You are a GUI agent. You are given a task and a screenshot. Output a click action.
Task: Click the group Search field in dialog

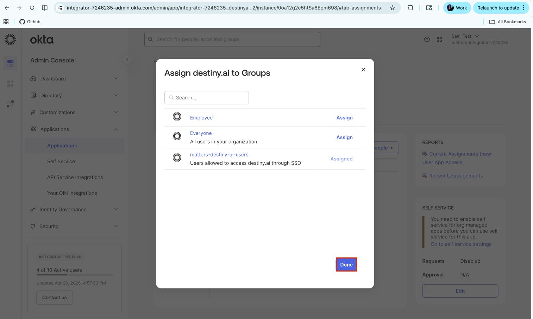coord(207,98)
